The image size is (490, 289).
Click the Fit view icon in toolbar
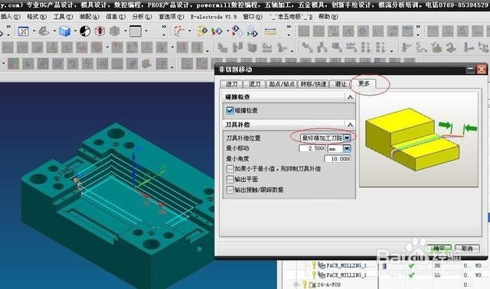click(x=24, y=31)
